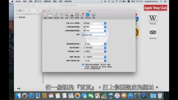178x100 pixels.
Task: Open the 檔案下載位置 dropdown
Action: 94,57
